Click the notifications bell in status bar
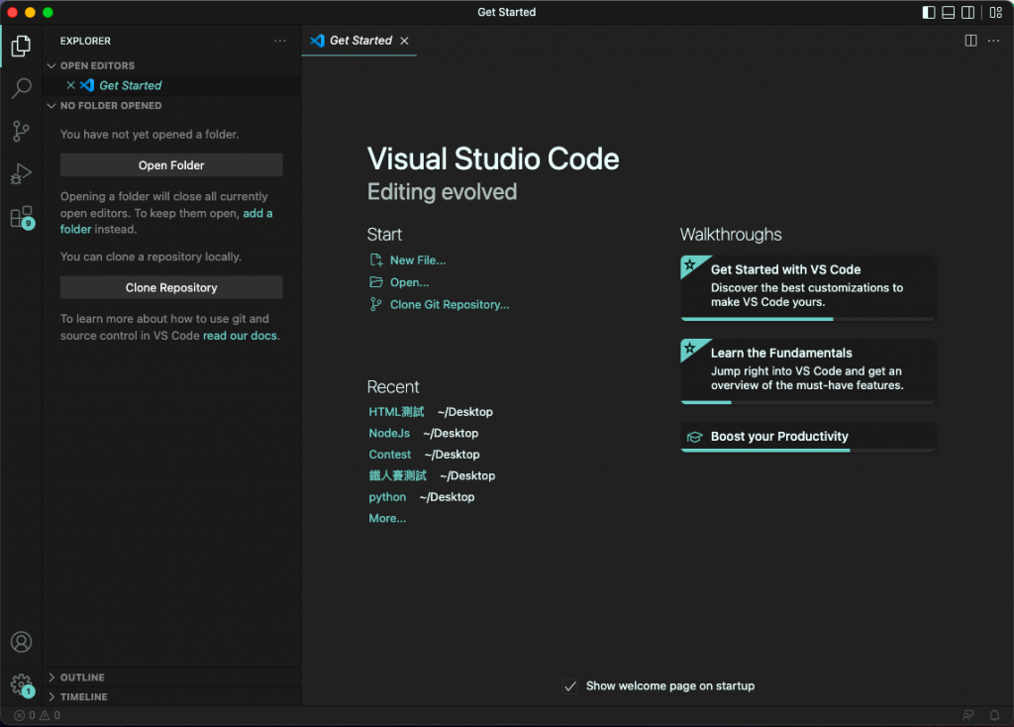Screen dimensions: 1014x727 [994, 715]
